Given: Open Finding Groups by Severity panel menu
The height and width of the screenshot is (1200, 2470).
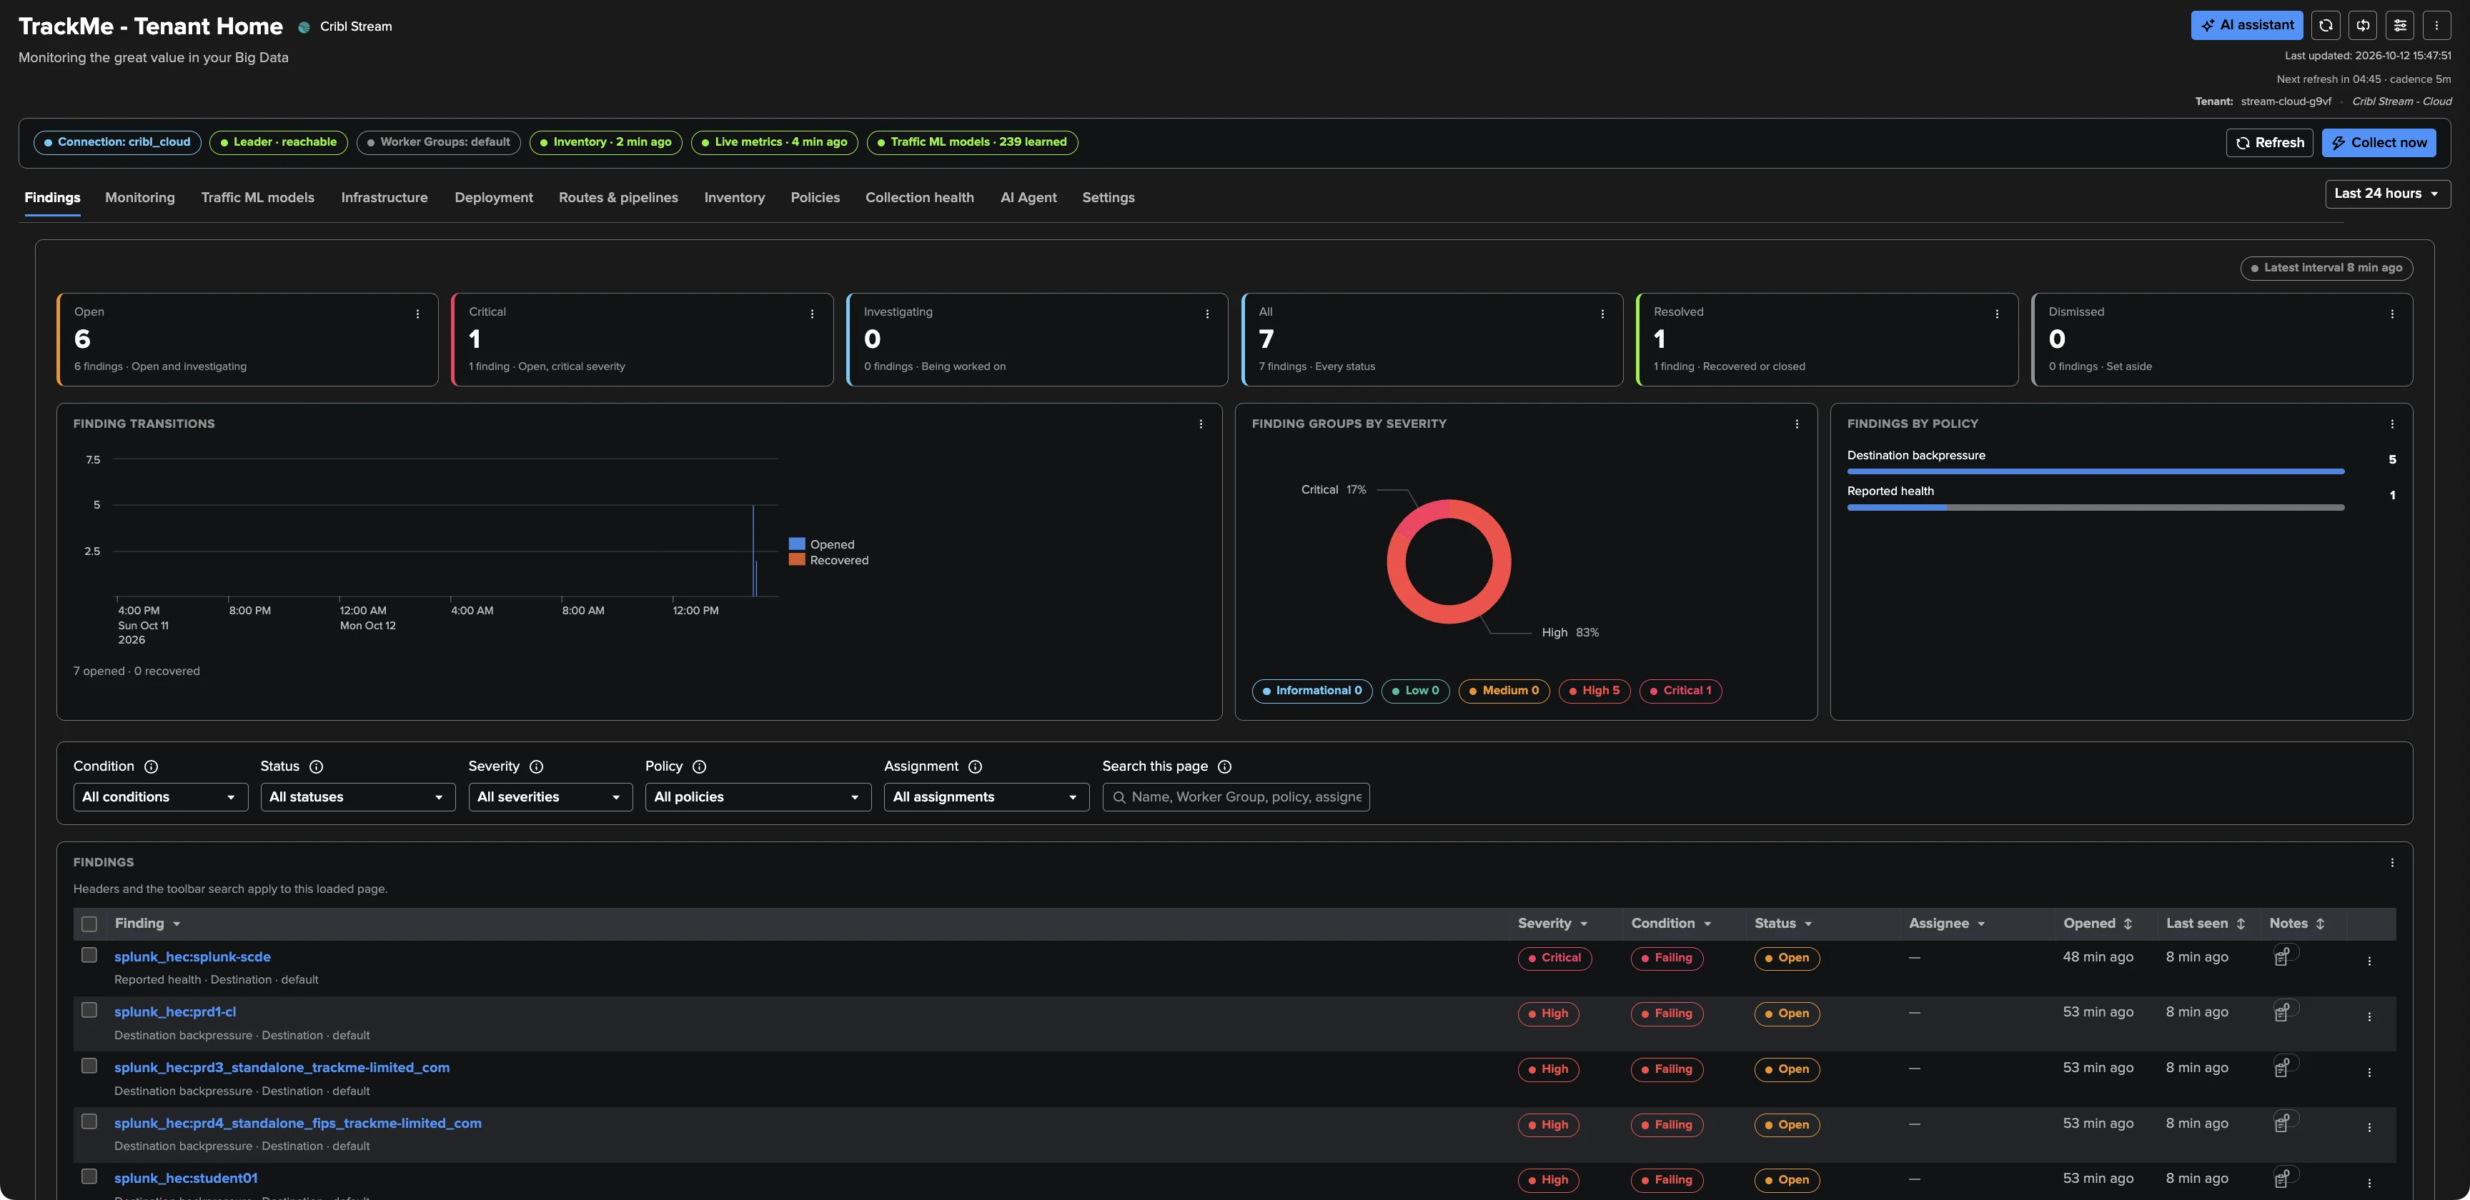Looking at the screenshot, I should coord(1797,424).
